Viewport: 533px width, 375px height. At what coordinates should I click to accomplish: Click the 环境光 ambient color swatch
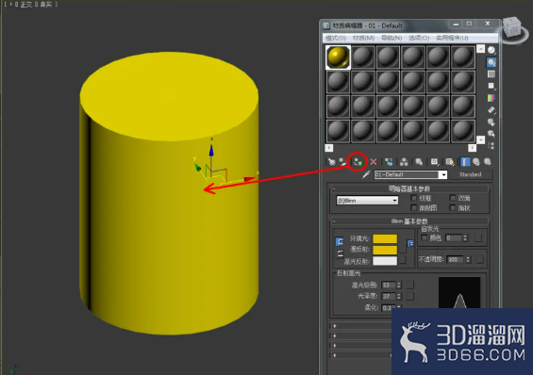click(x=385, y=238)
